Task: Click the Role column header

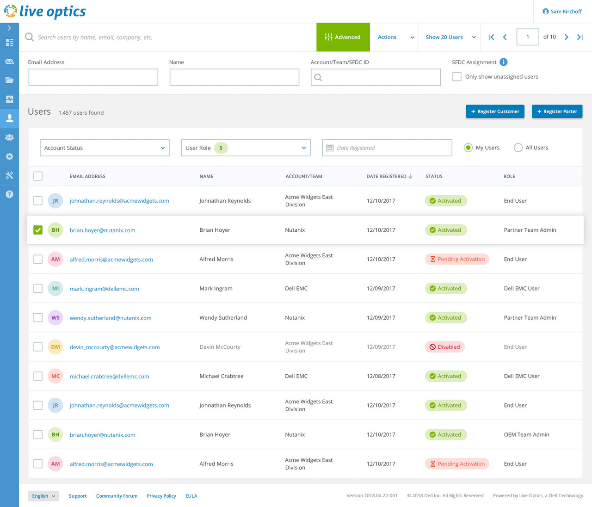Action: (509, 176)
